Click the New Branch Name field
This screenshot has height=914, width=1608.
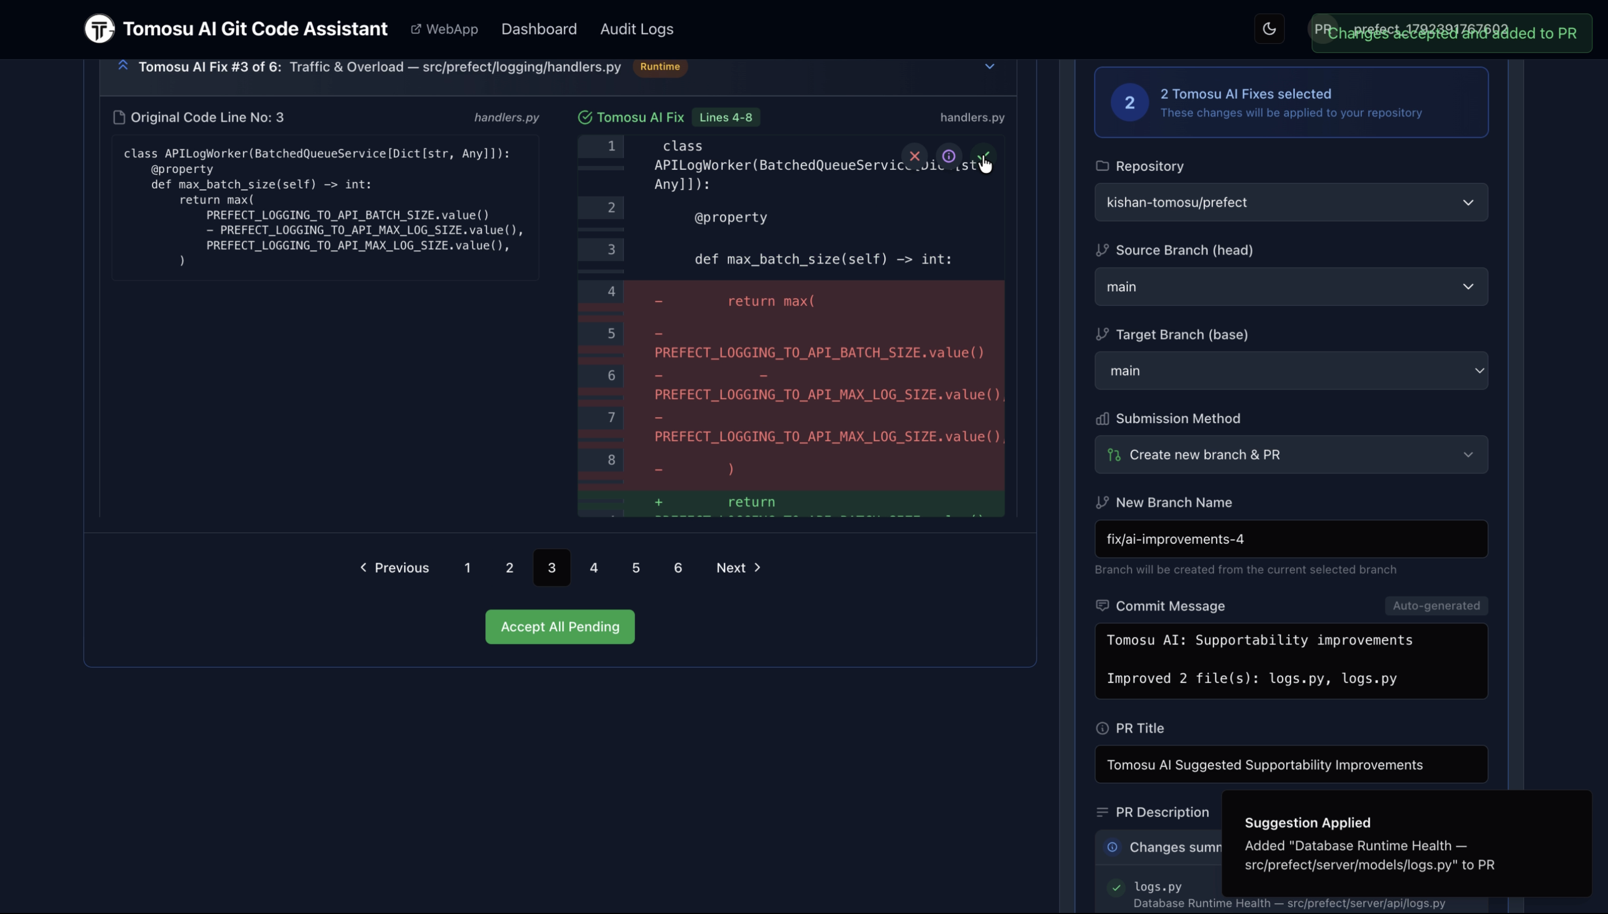[1291, 539]
